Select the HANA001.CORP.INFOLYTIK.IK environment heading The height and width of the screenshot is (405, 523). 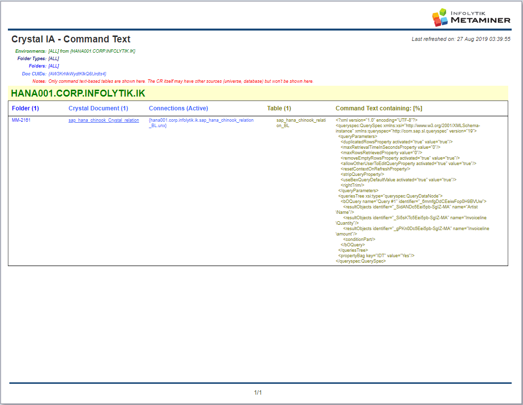coord(78,93)
